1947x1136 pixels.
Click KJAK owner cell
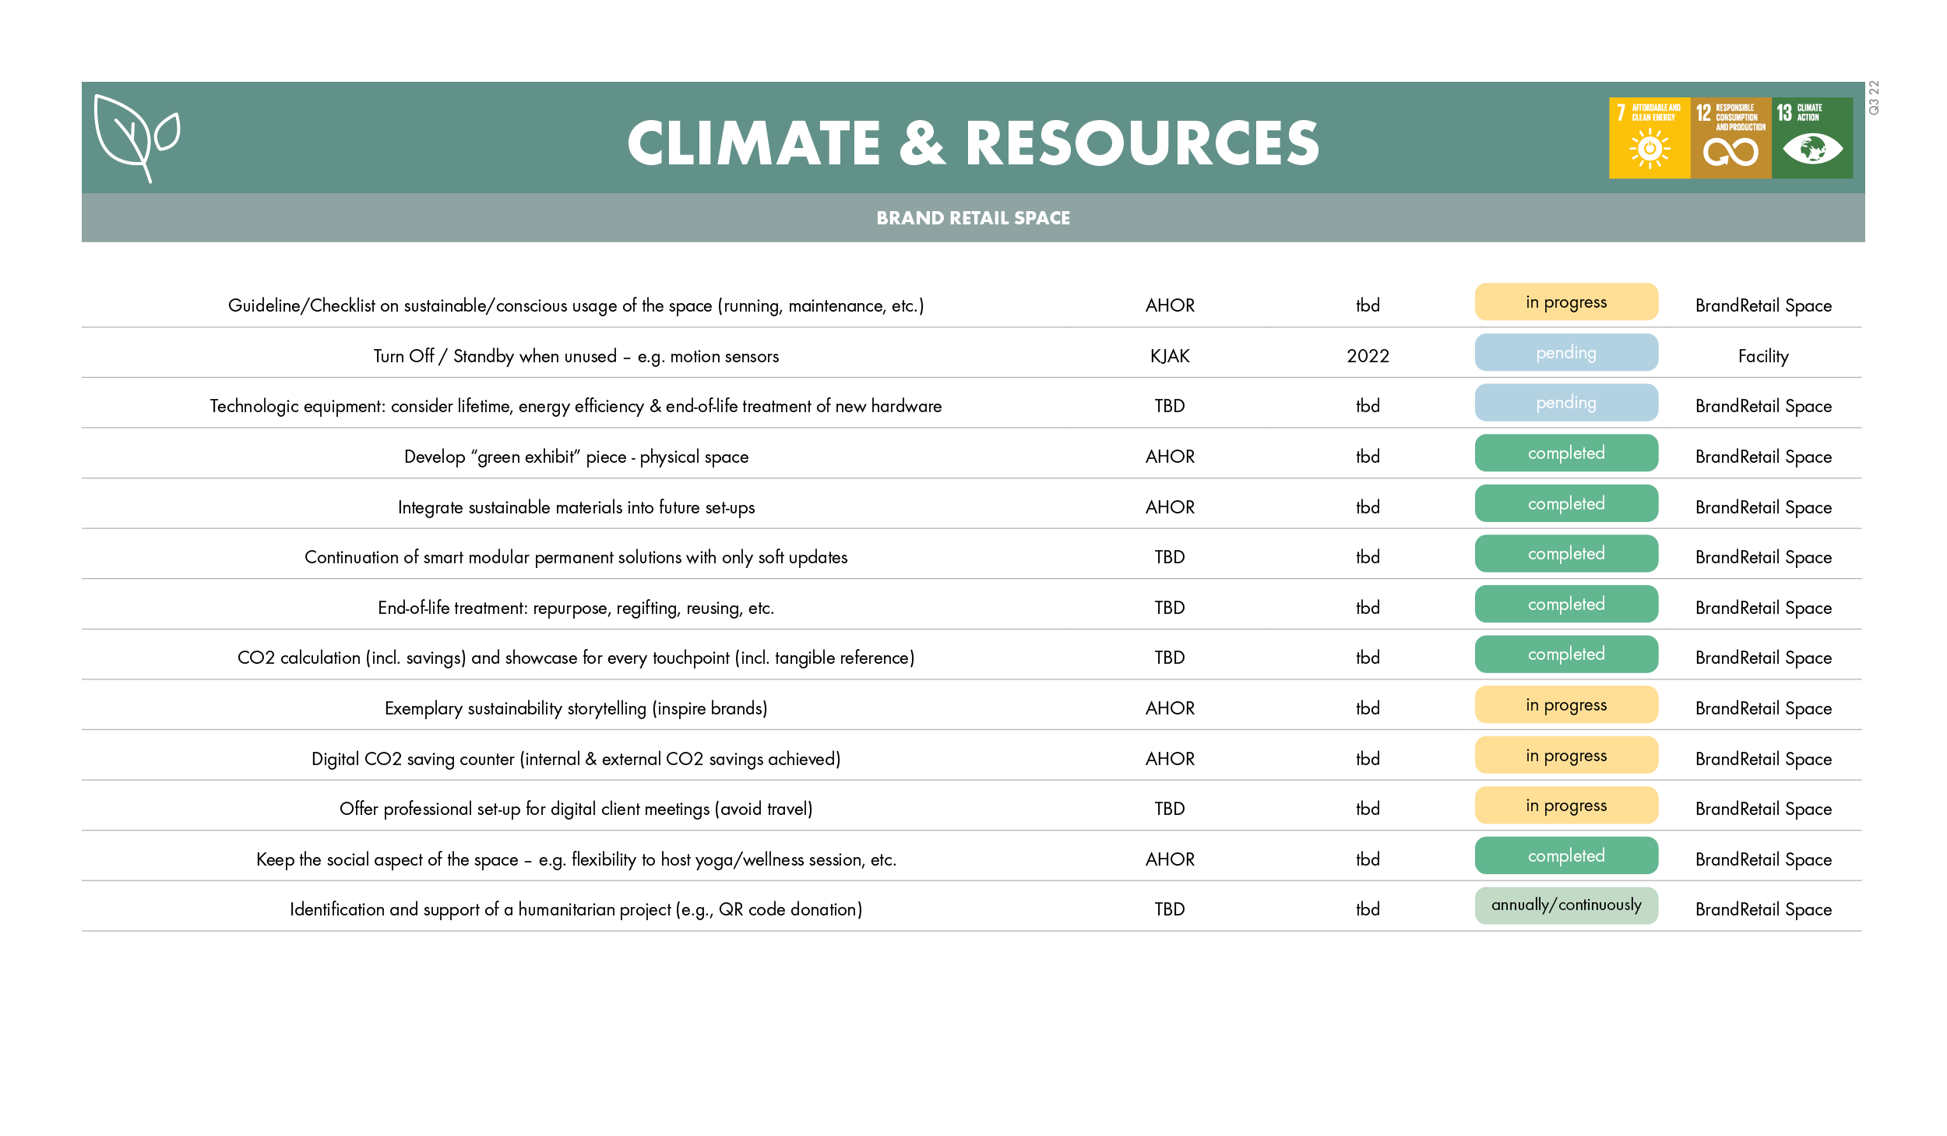click(x=1169, y=356)
